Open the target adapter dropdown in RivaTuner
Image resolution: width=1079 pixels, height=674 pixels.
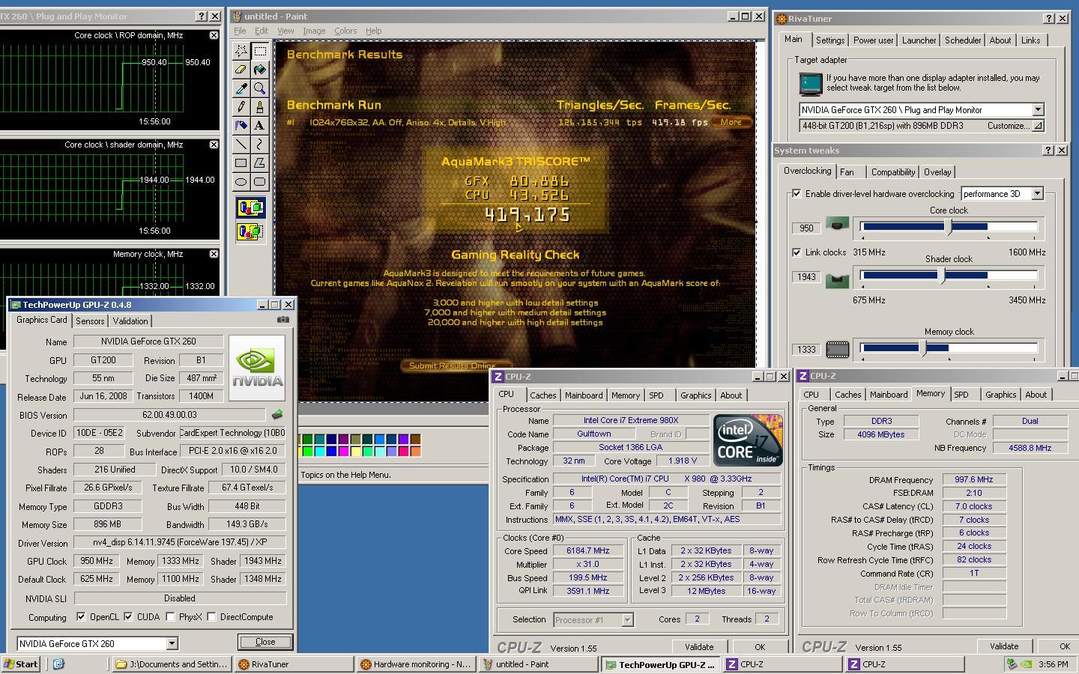click(x=1038, y=109)
